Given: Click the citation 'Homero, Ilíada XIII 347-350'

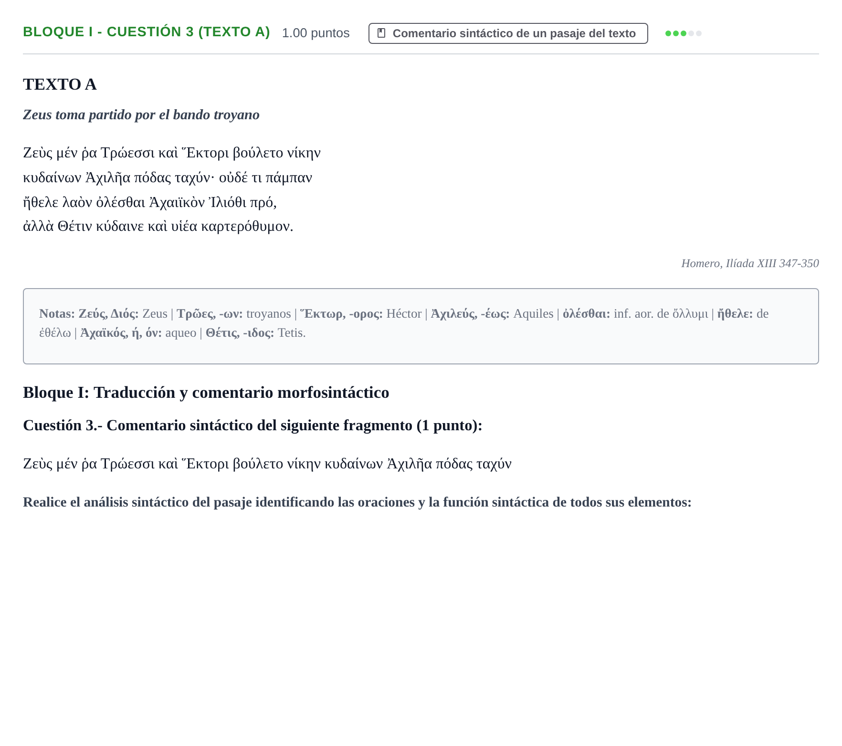Looking at the screenshot, I should 750,263.
